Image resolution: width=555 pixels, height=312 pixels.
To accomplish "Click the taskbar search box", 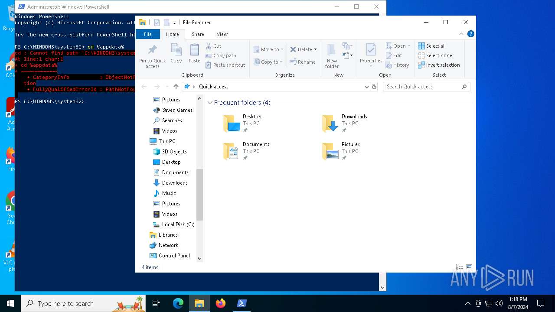I will point(84,303).
